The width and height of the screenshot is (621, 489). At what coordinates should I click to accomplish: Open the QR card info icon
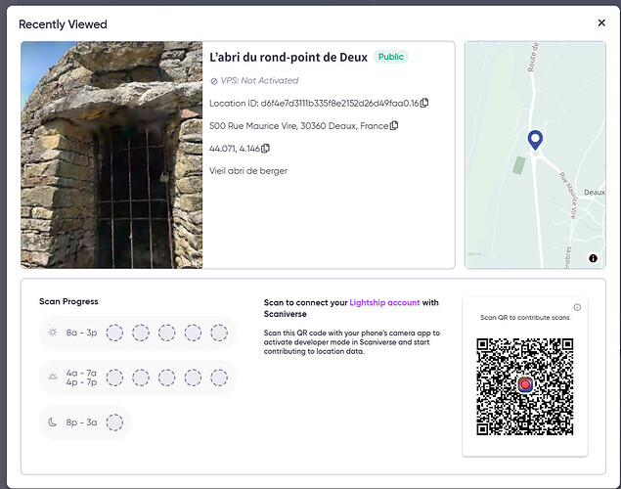point(577,307)
